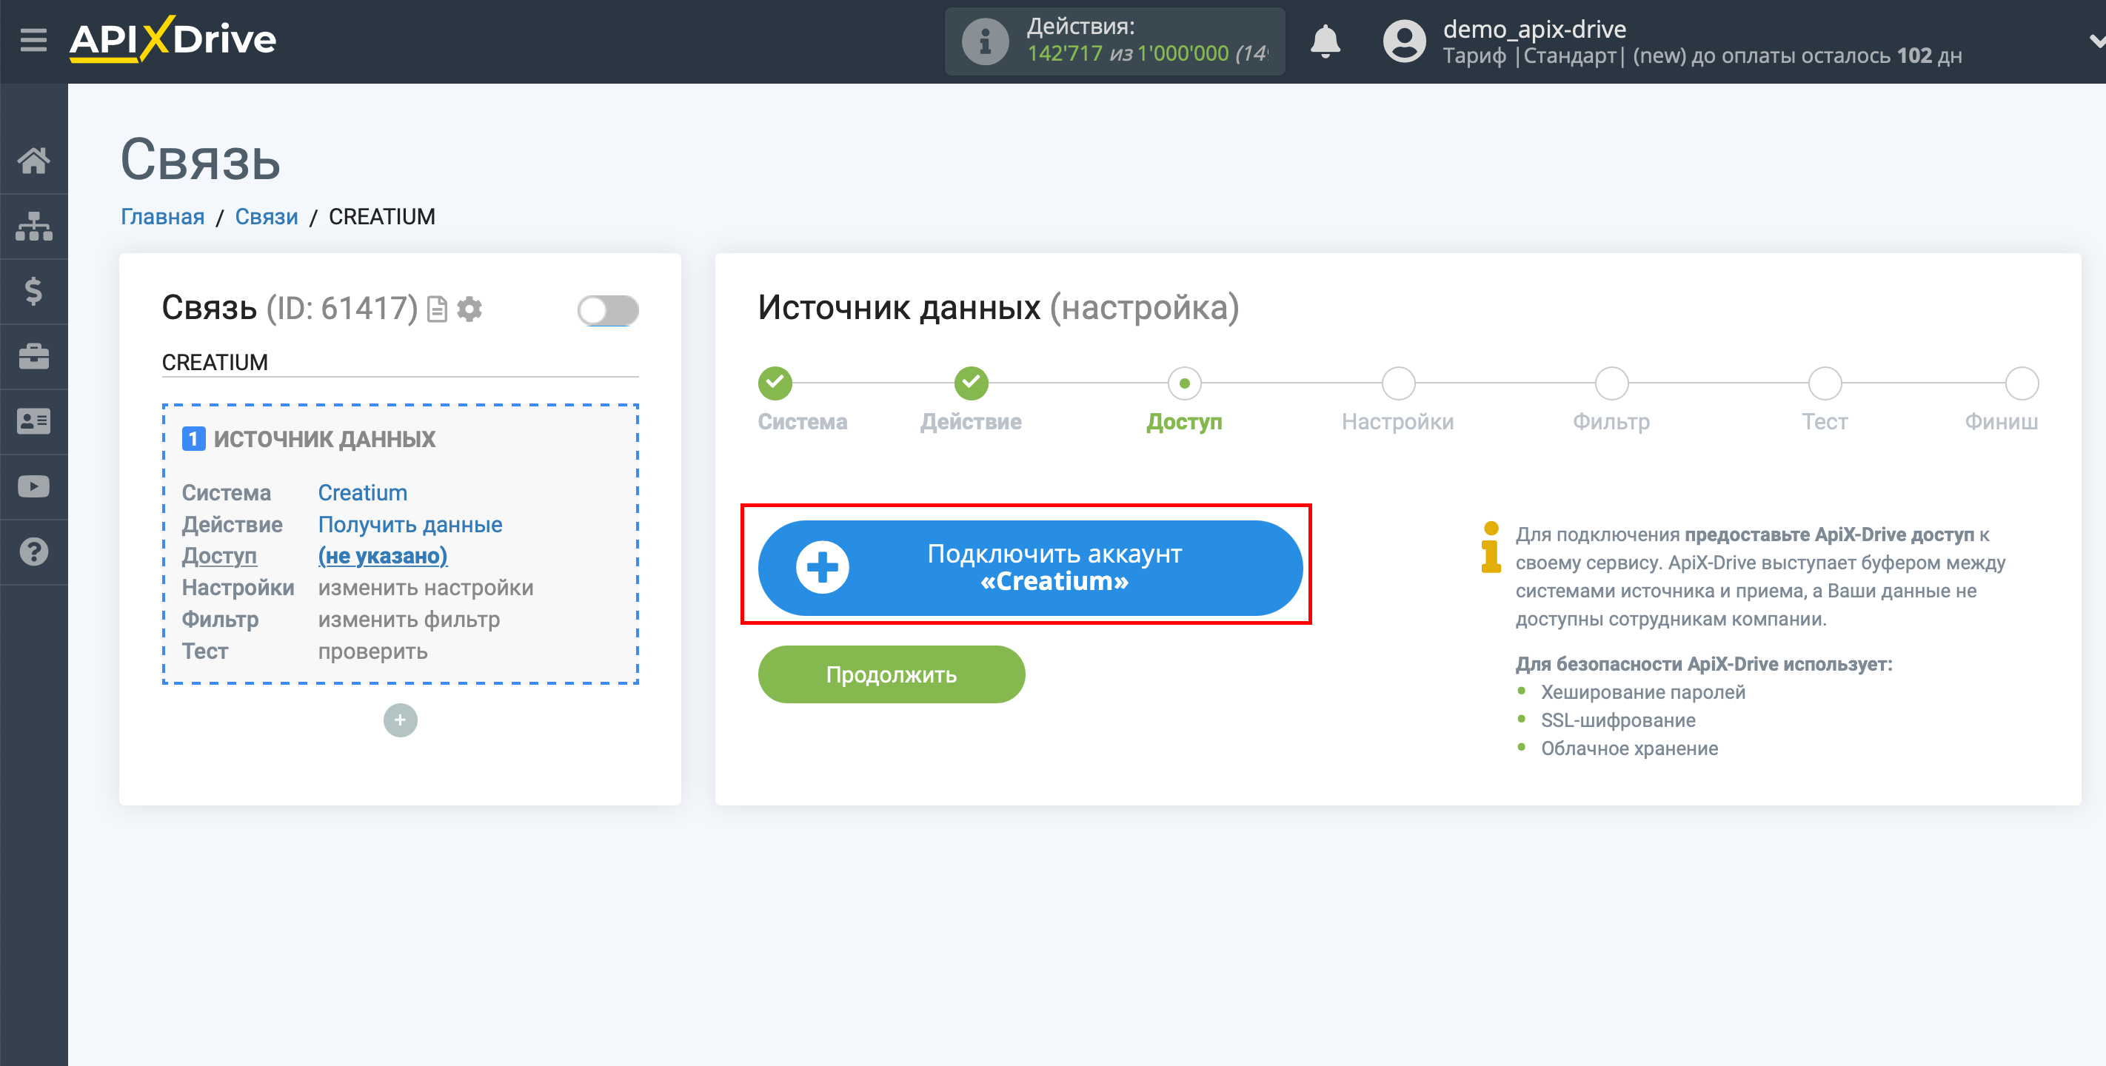
Task: Select the Тест step
Action: pos(1825,383)
